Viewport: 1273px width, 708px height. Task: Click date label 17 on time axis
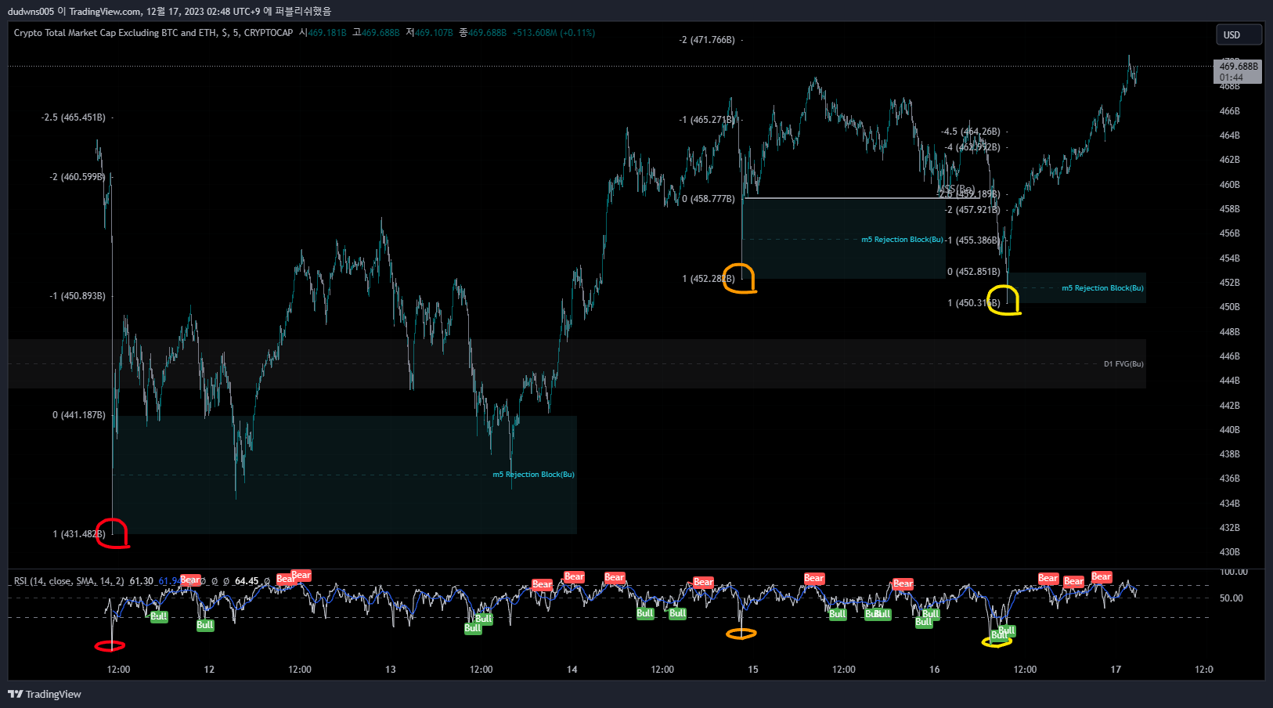tap(1116, 670)
